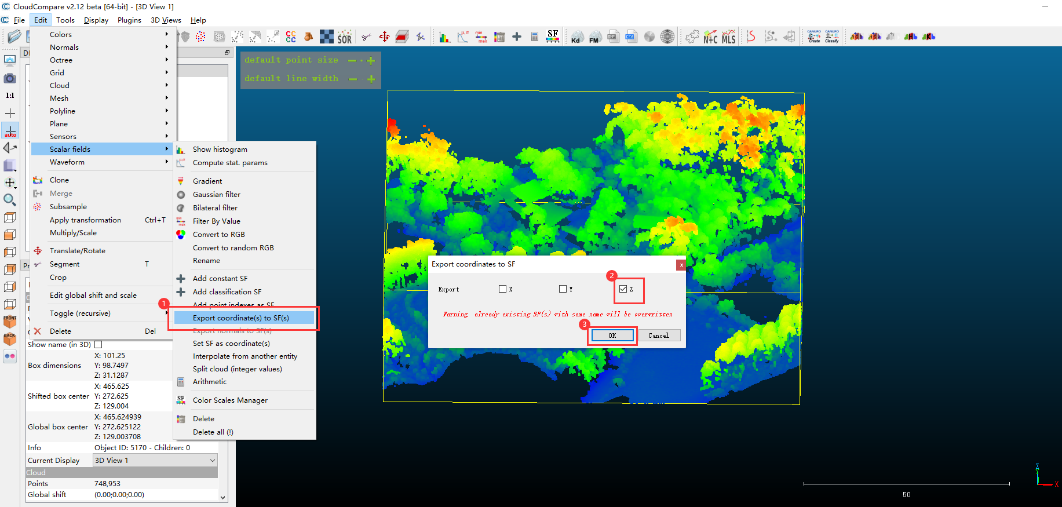This screenshot has height=507, width=1062.
Task: Expand the Octree submenu
Action: (102, 60)
